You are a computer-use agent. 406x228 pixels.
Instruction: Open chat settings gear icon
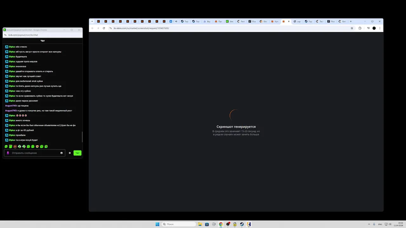tap(70, 153)
